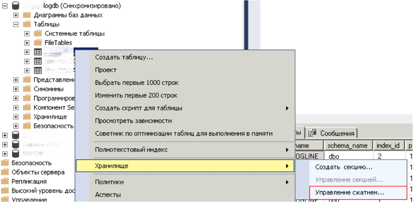Viewport: 413px width, 202px height.
Task: Collapse the Таблицы tree node
Action: 16,25
